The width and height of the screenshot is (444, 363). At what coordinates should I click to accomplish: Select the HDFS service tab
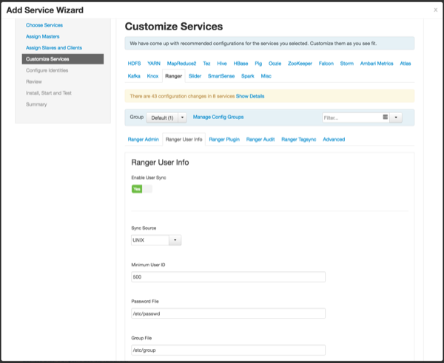(136, 64)
